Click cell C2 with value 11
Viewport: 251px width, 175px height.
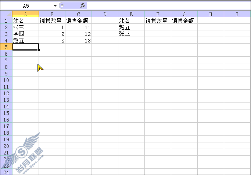pyautogui.click(x=78, y=27)
